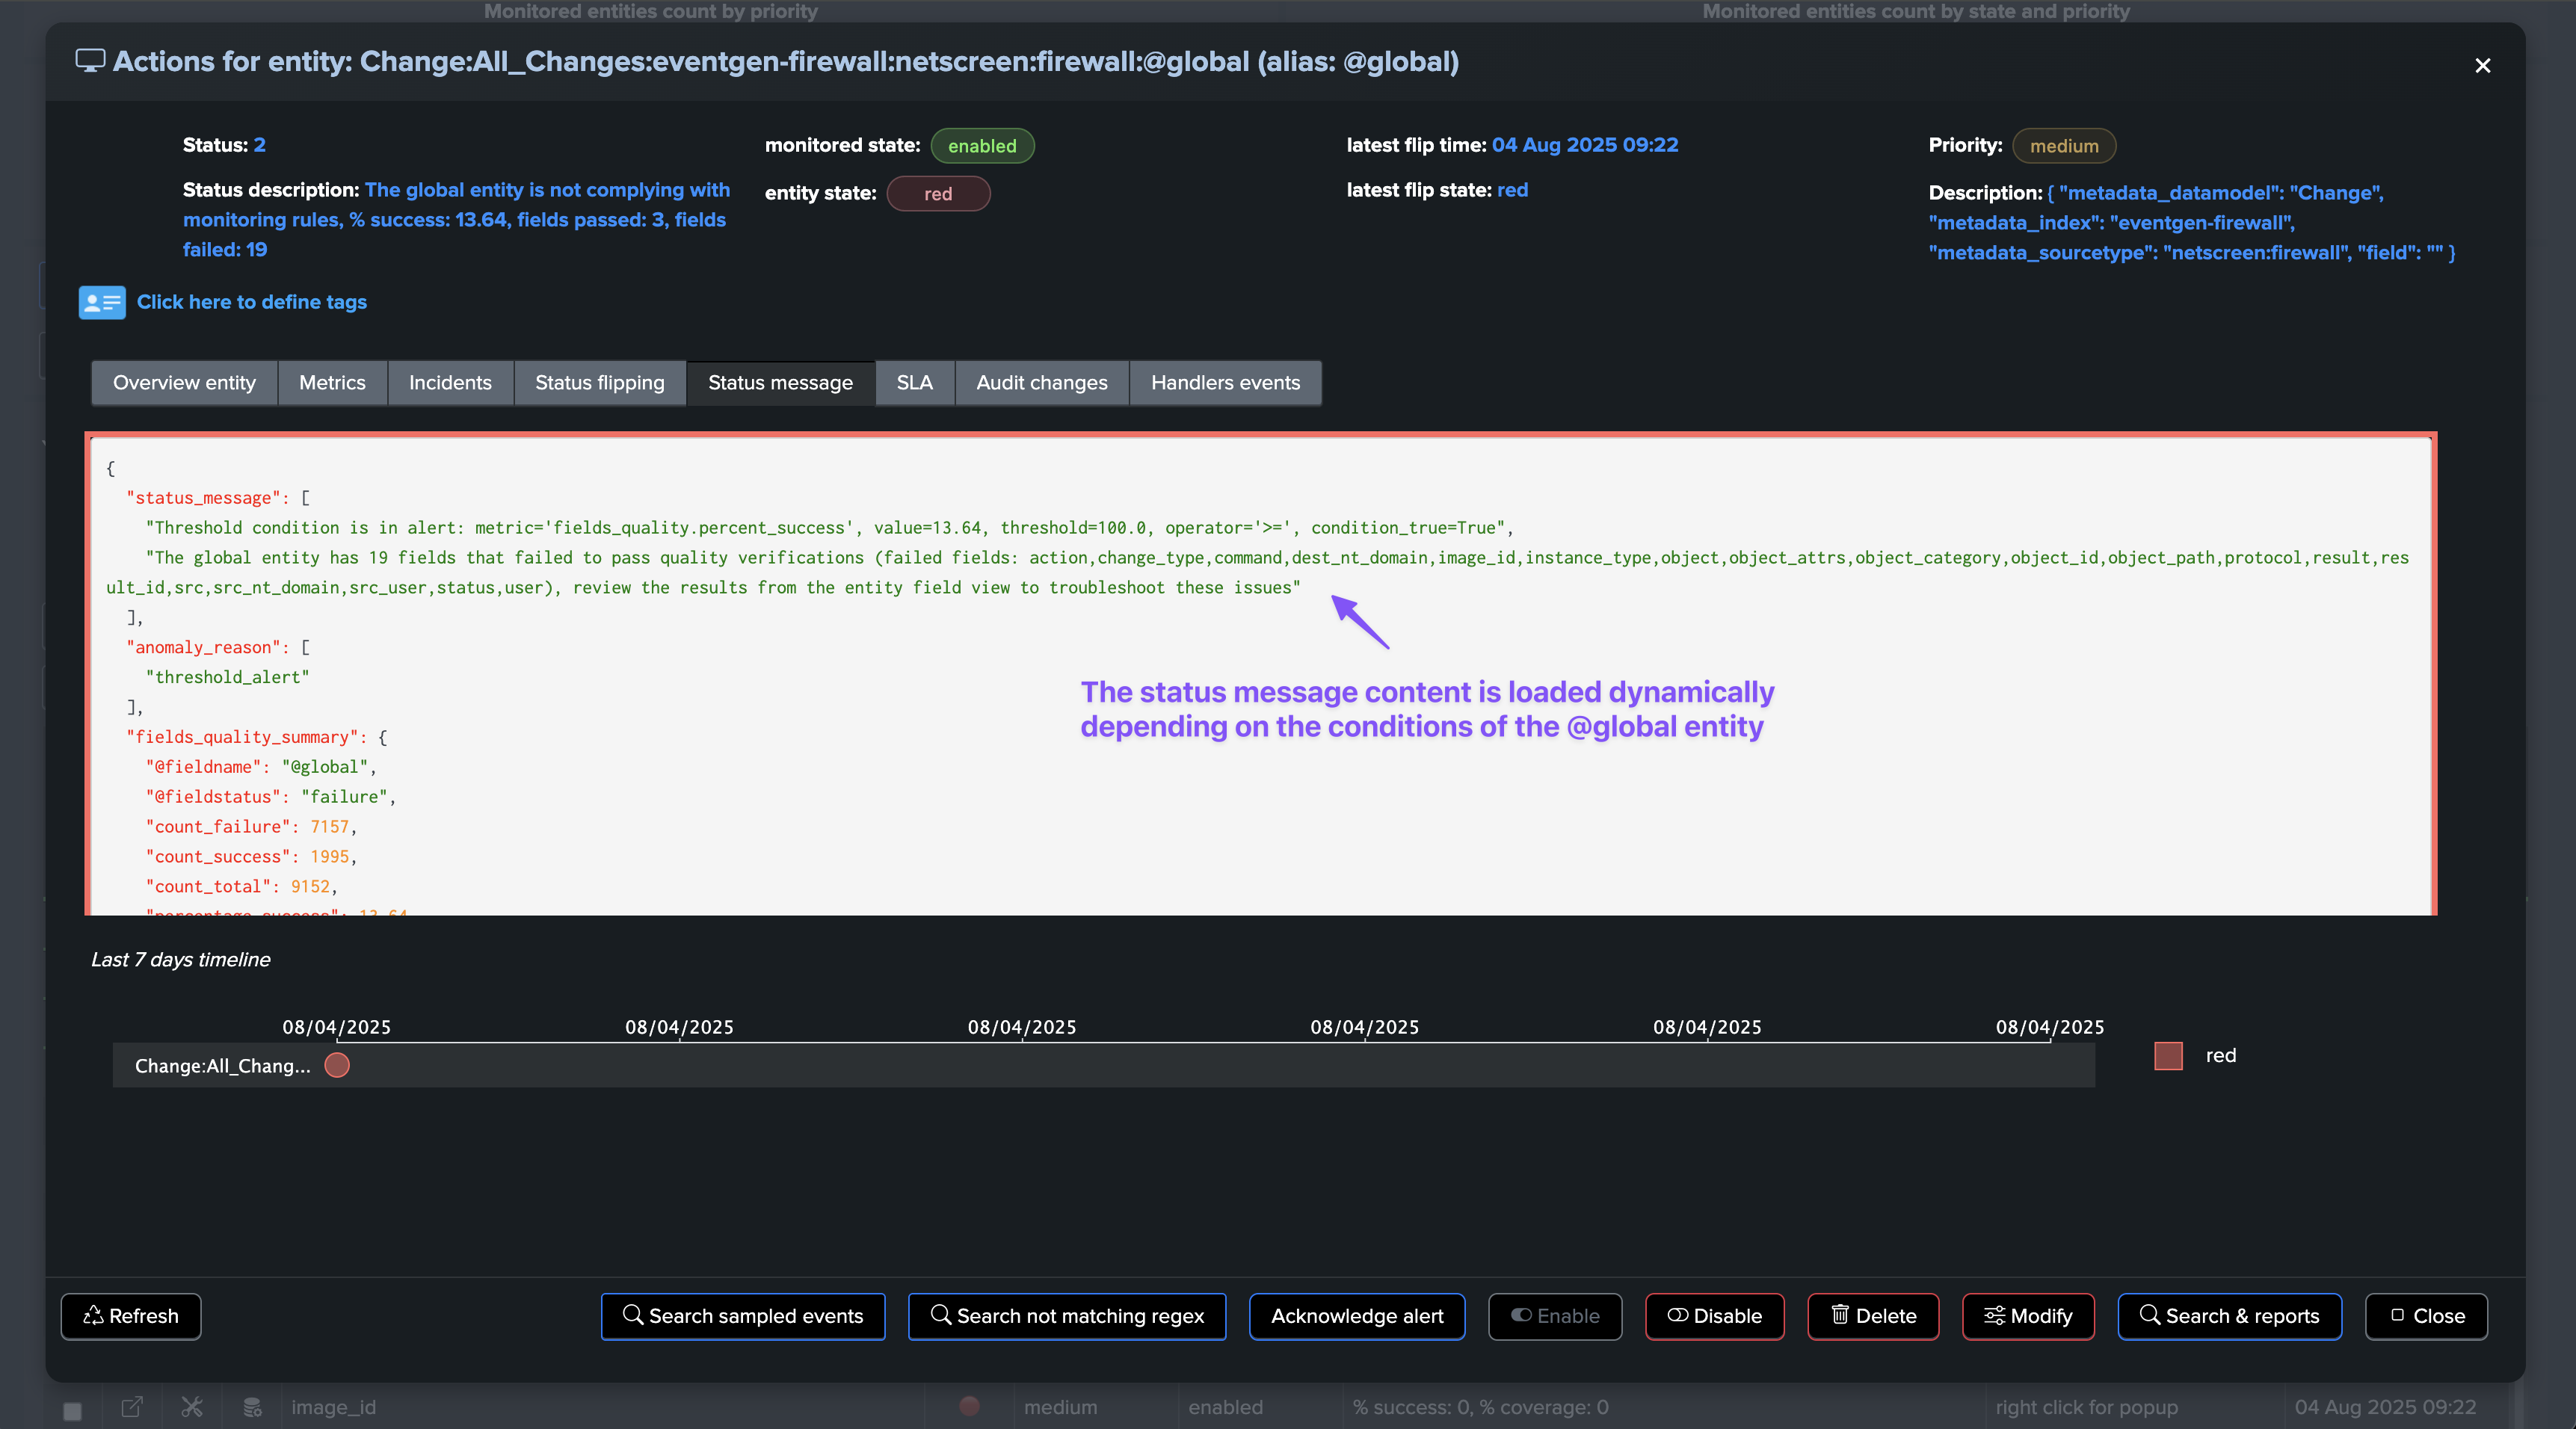Click latest flip time 04 Aug 2025 09:22
Viewport: 2576px width, 1429px height.
point(1585,145)
